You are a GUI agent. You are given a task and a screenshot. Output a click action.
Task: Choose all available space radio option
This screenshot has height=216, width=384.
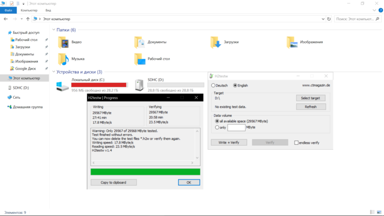pyautogui.click(x=217, y=121)
